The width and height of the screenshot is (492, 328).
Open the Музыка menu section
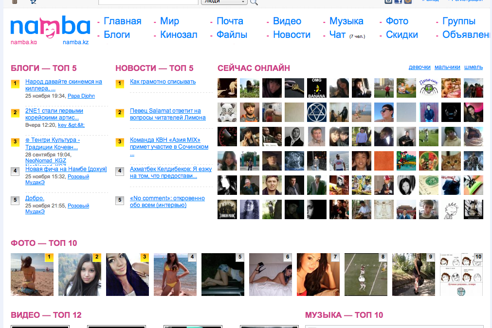point(346,21)
